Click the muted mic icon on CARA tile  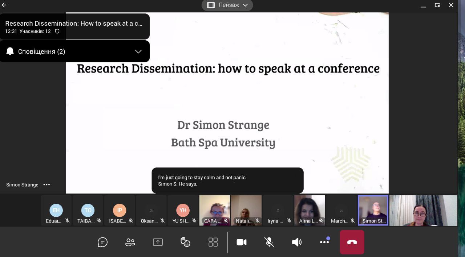coord(226,221)
